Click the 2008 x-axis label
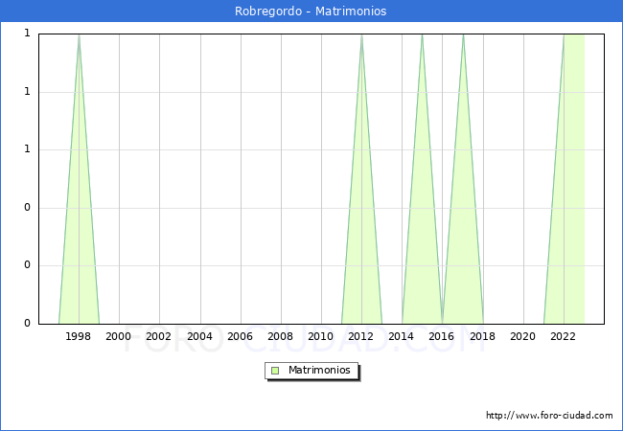The image size is (623, 431). [x=281, y=336]
